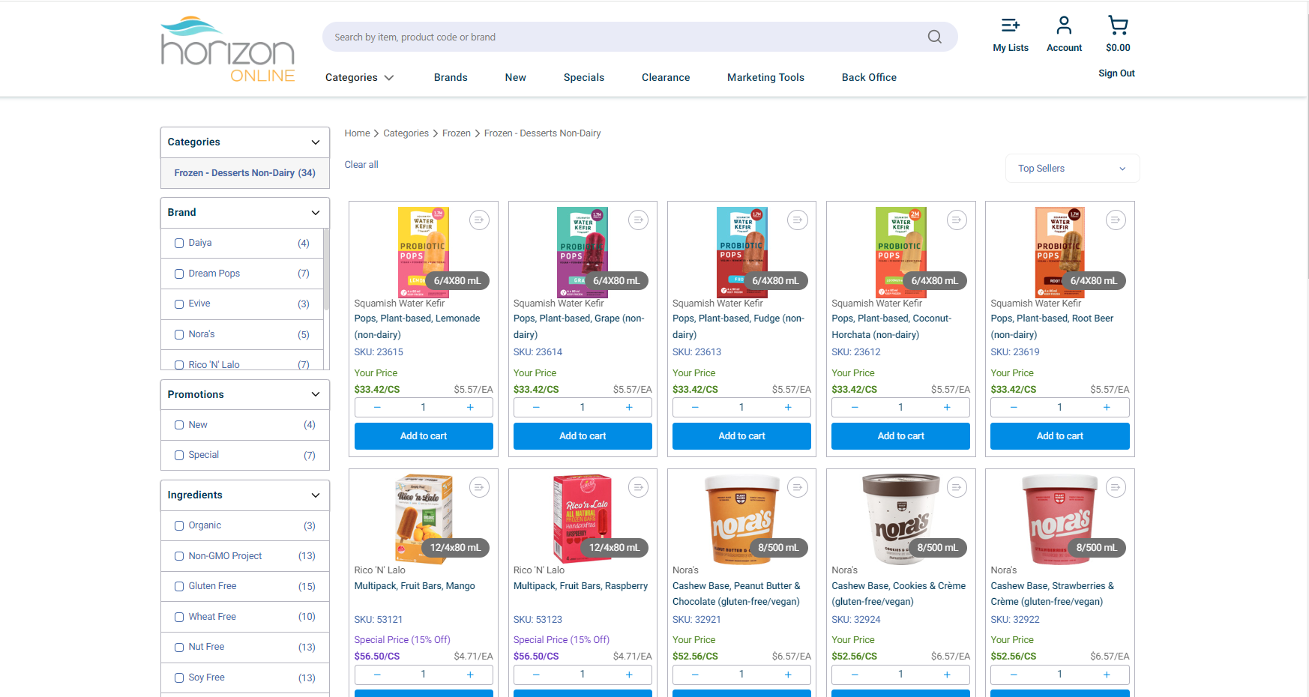
Task: Decrease quantity of Fudge Kefir Pops
Action: tap(695, 407)
